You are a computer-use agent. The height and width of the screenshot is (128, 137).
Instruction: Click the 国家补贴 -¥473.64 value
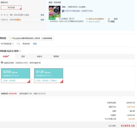tap(131, 107)
